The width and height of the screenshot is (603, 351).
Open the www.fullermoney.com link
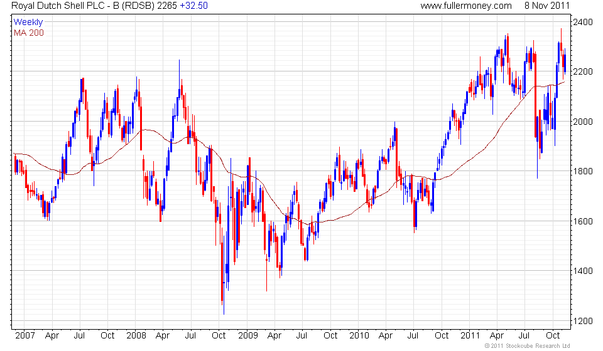coord(466,6)
